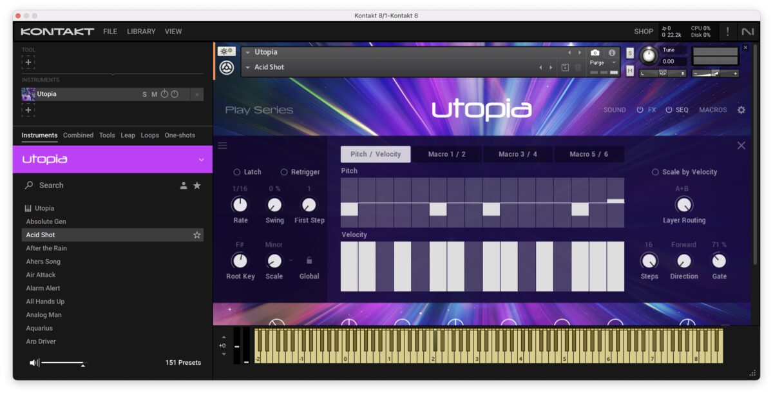
Task: Save the Acid Shot snapshot
Action: [565, 67]
